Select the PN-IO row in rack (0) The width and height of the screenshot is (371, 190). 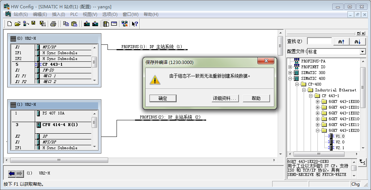(51, 70)
